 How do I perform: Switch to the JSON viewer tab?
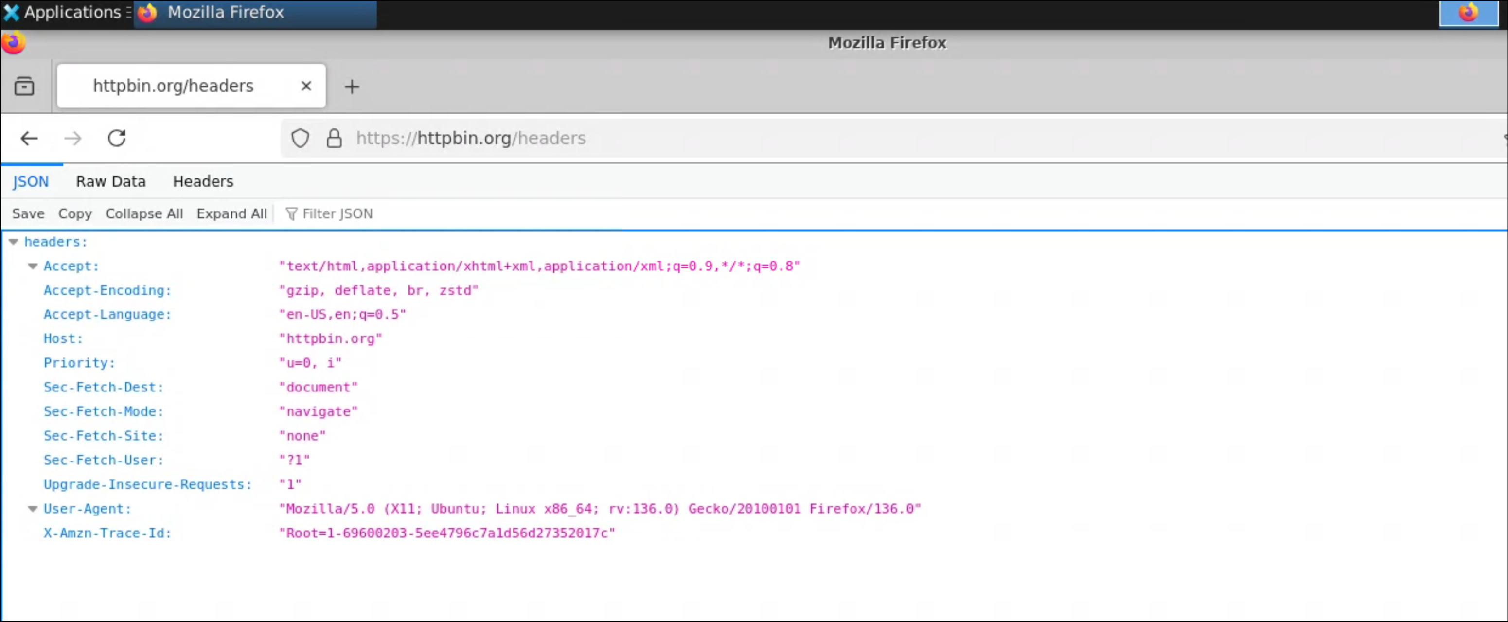point(31,181)
